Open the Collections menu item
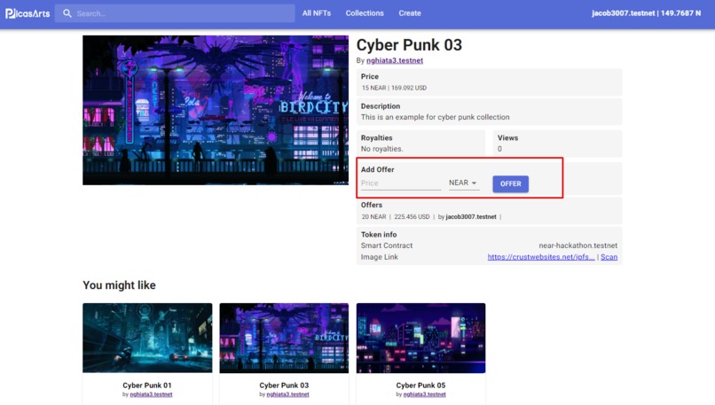Image resolution: width=715 pixels, height=405 pixels. 365,13
